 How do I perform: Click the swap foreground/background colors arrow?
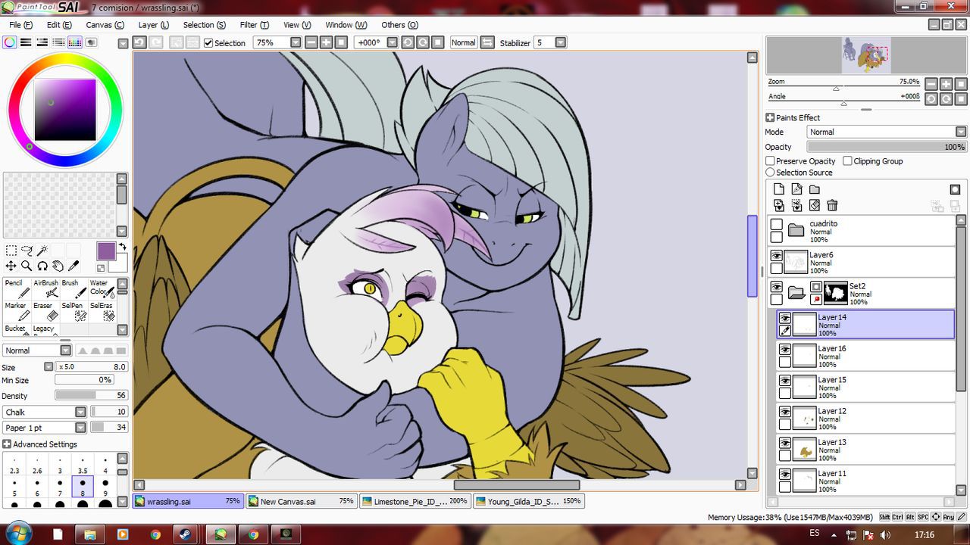click(x=122, y=247)
